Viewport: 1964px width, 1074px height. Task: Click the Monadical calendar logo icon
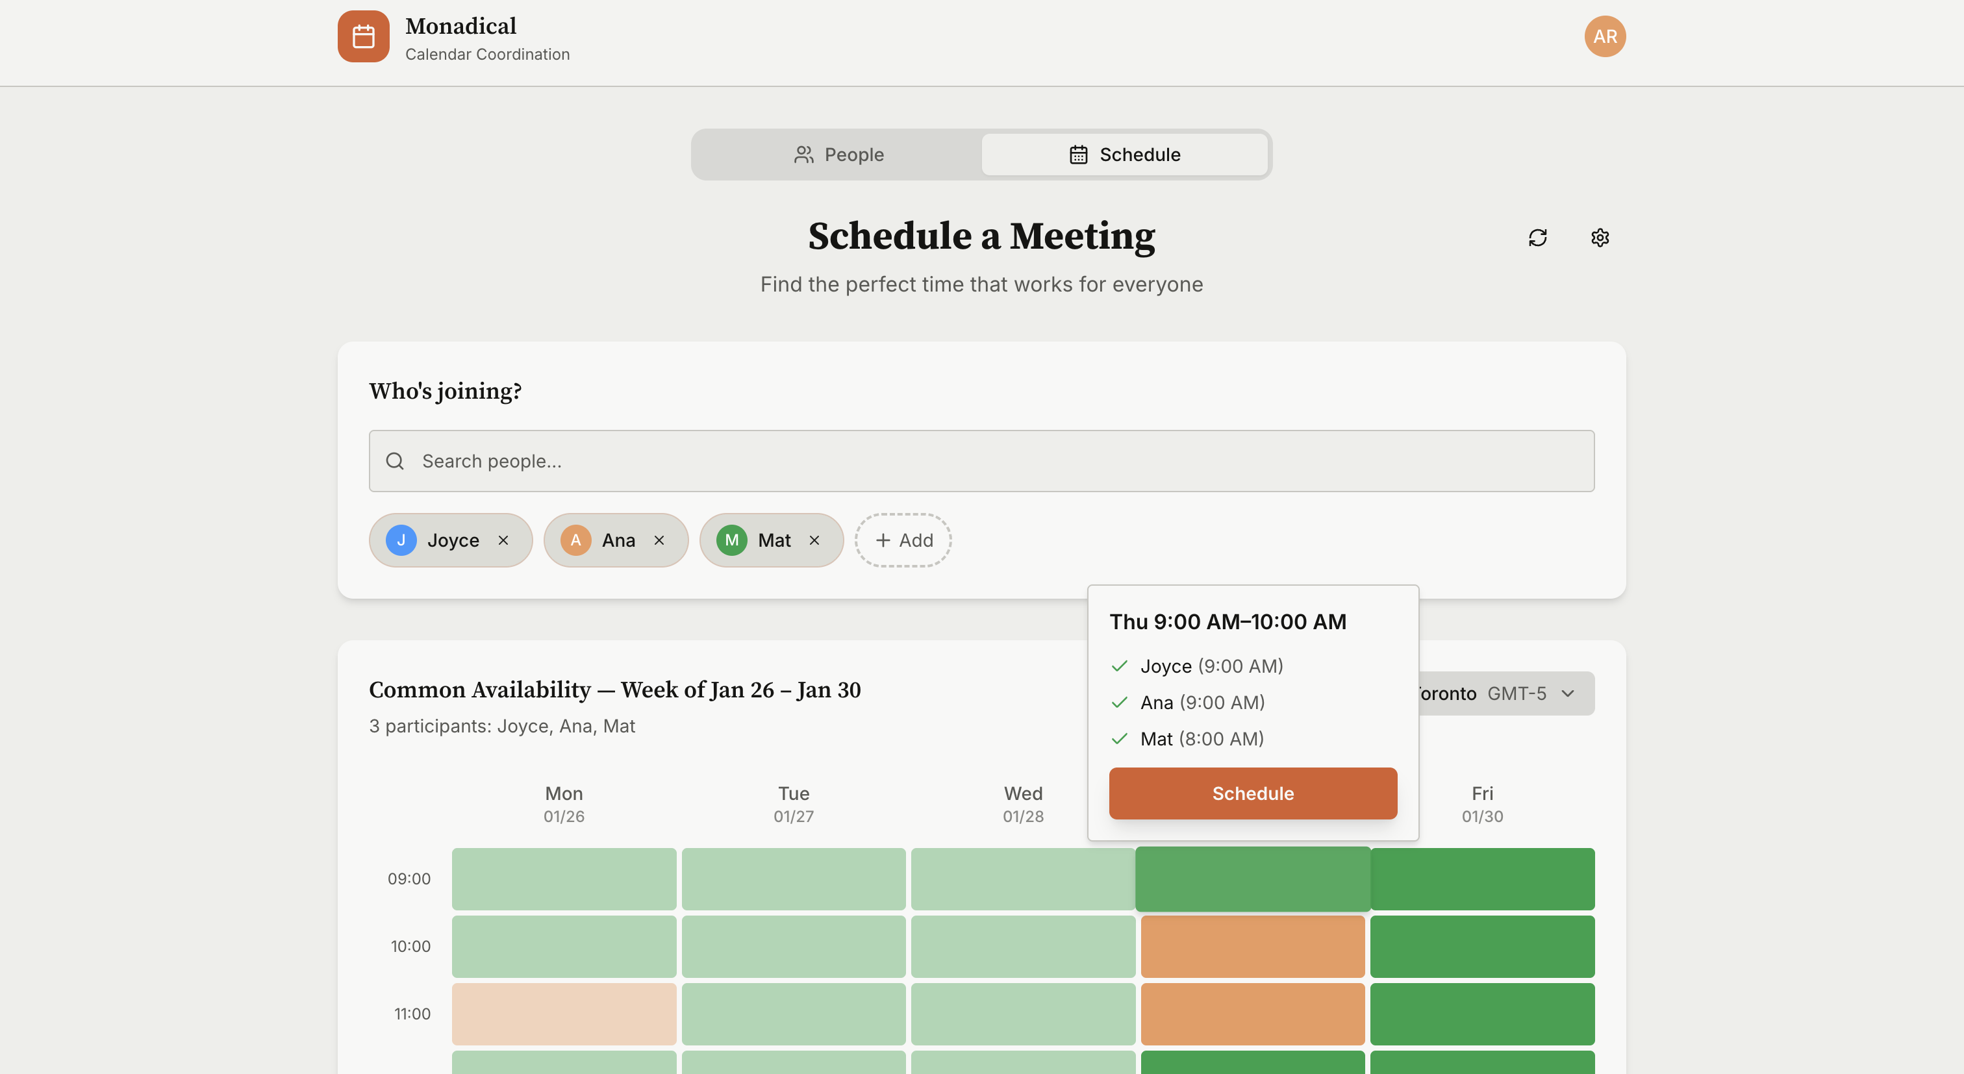pos(364,36)
